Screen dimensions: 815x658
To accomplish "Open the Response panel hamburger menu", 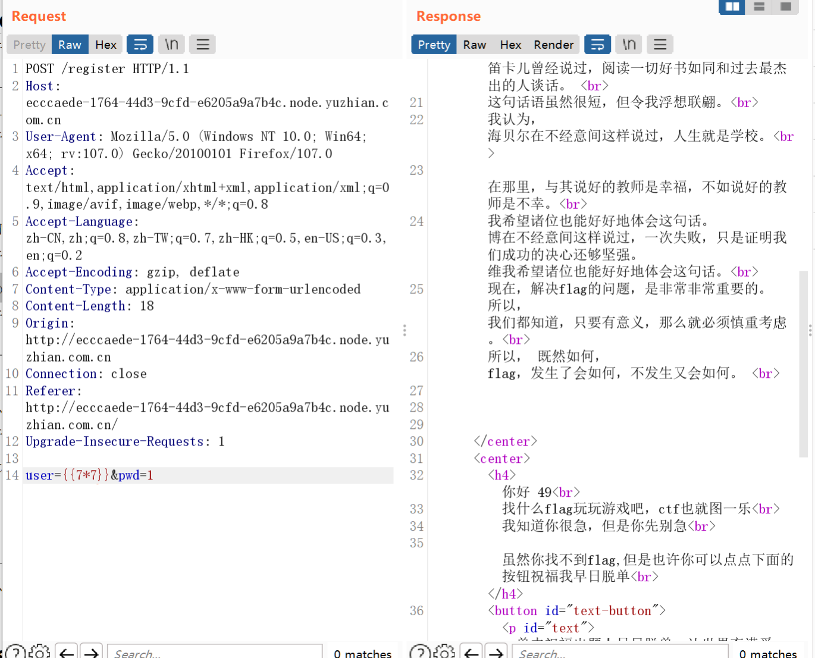I will tap(660, 44).
